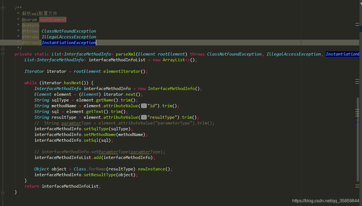Click rootElement in the @param Javadoc line
The width and height of the screenshot is (362, 206).
[53, 20]
